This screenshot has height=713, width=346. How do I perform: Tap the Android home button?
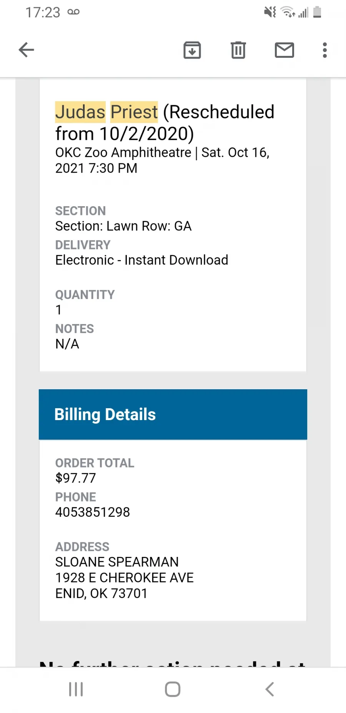pyautogui.click(x=173, y=689)
